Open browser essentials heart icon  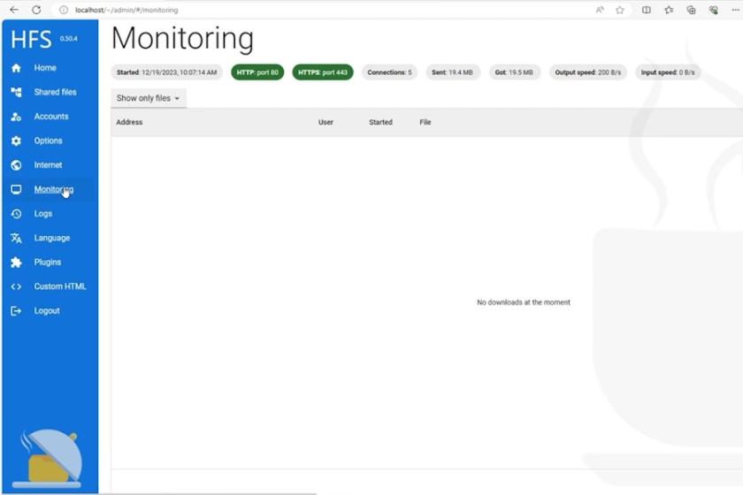[714, 10]
